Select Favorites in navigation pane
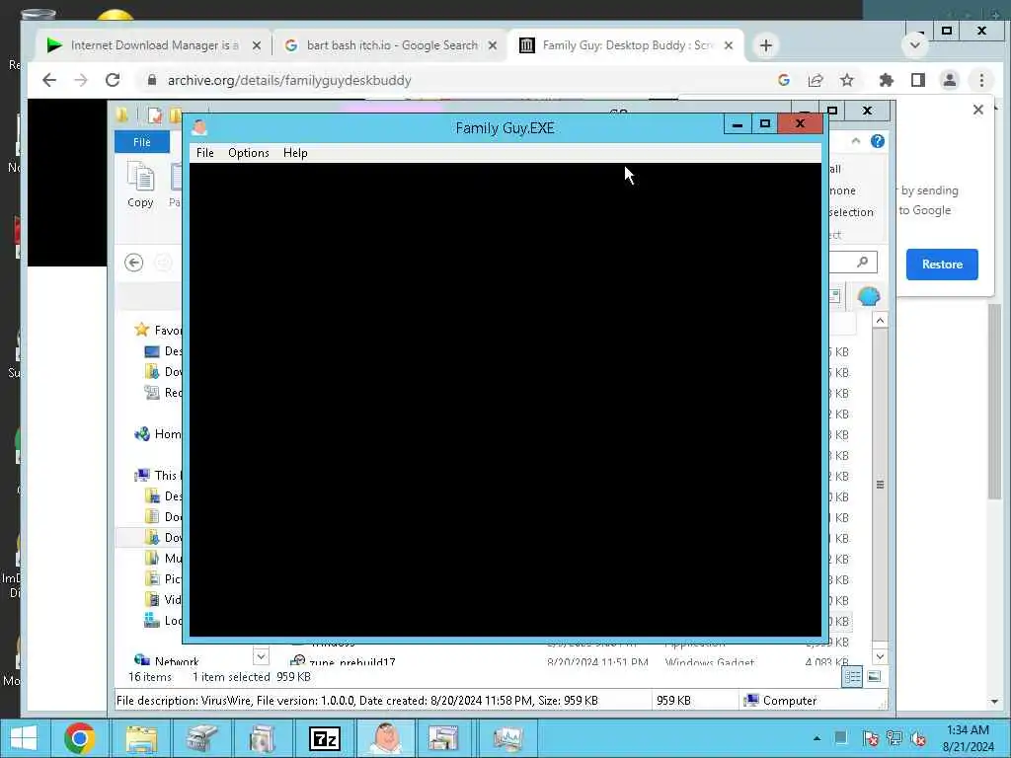The height and width of the screenshot is (758, 1011). pos(159,330)
